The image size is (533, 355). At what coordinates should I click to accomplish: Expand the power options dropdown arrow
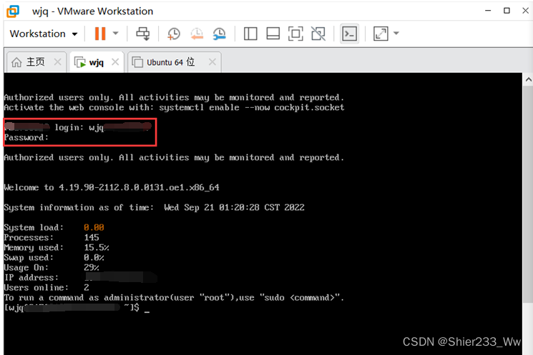tap(116, 34)
